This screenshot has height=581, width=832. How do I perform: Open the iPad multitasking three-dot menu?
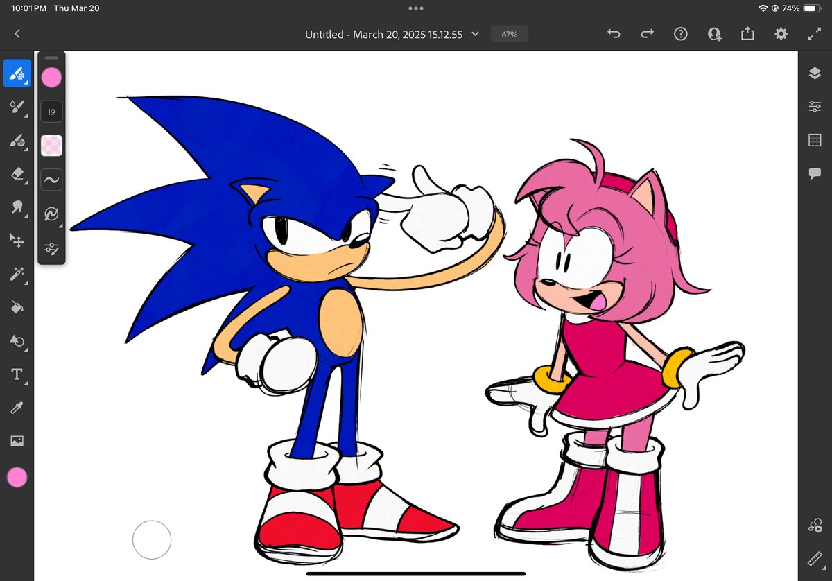tap(416, 8)
